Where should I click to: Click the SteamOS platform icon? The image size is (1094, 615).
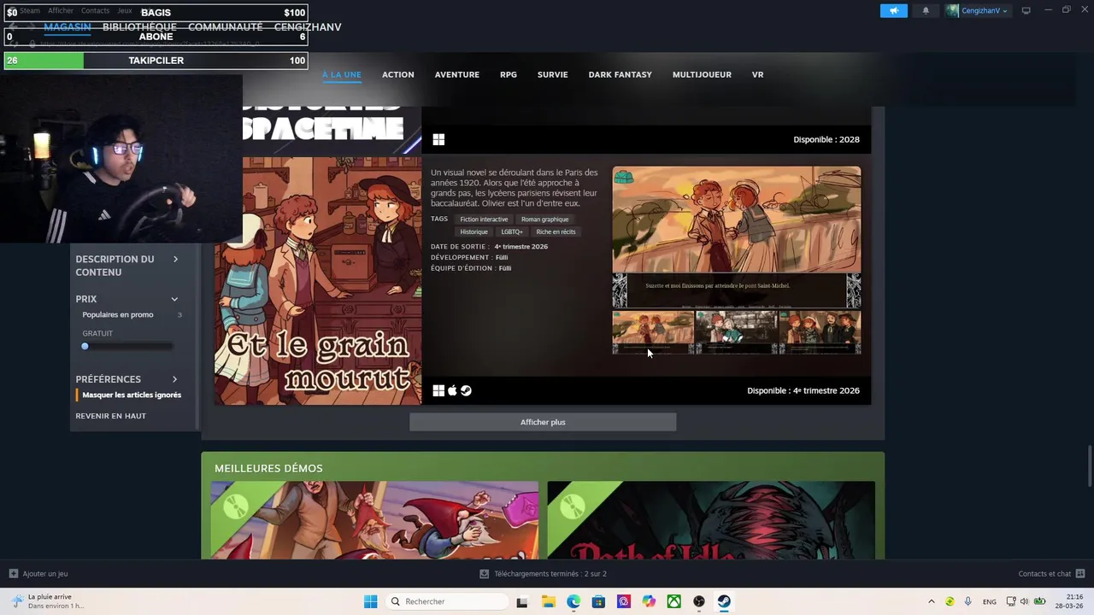pos(466,390)
